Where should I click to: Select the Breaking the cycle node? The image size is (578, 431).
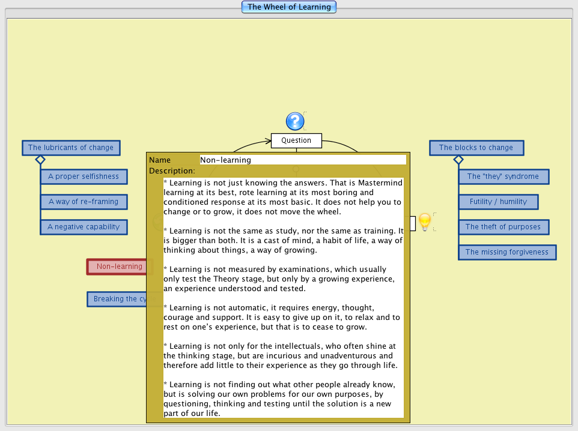coord(117,299)
